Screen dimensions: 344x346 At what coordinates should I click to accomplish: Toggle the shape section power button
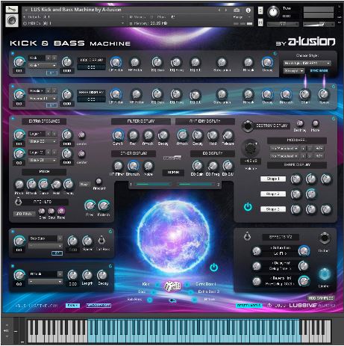[248, 207]
